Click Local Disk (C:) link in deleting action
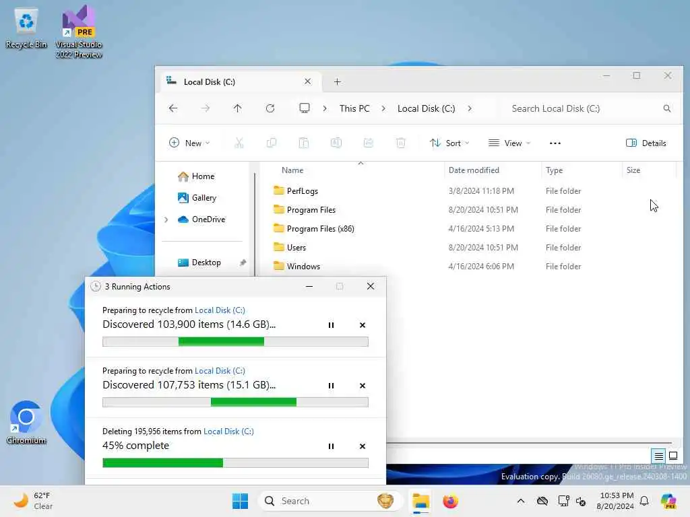 pos(228,432)
